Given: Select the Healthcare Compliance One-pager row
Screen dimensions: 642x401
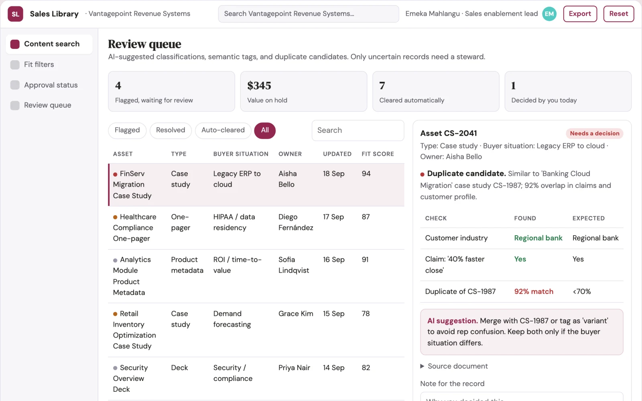Looking at the screenshot, I should coord(256,228).
